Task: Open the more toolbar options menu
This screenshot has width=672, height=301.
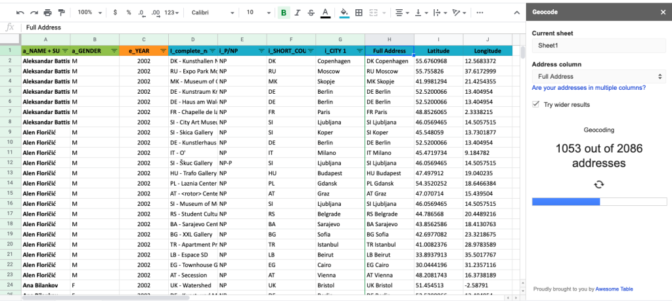Action: (x=480, y=13)
